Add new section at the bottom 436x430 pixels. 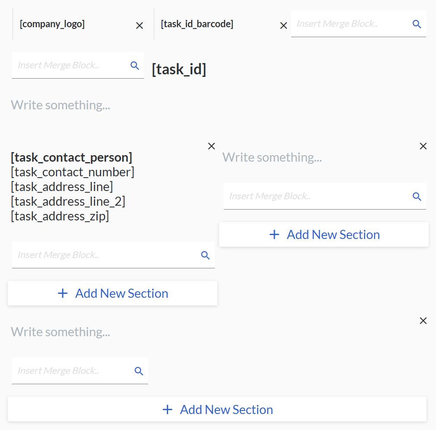[x=217, y=410]
